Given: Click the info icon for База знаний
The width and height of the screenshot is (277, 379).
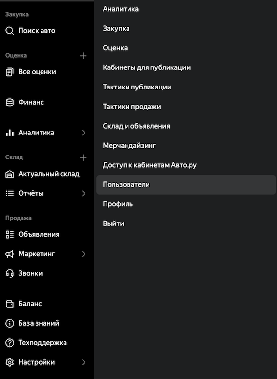Looking at the screenshot, I should pyautogui.click(x=10, y=323).
